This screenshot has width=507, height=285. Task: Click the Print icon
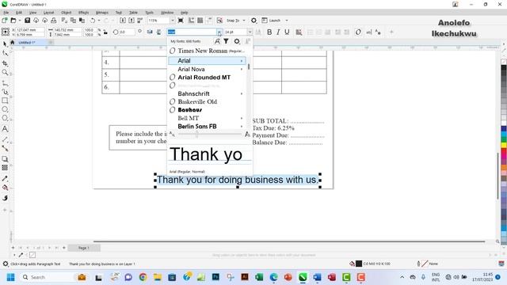(x=54, y=21)
